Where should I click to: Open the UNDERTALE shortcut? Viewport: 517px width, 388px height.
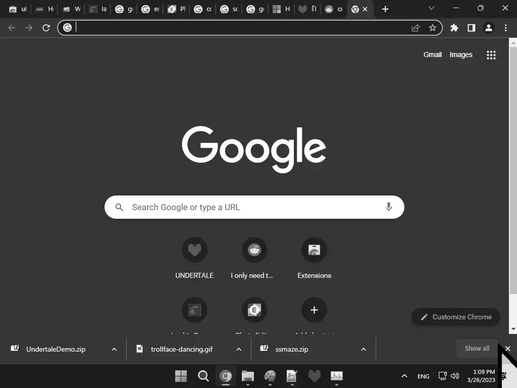[x=194, y=258]
